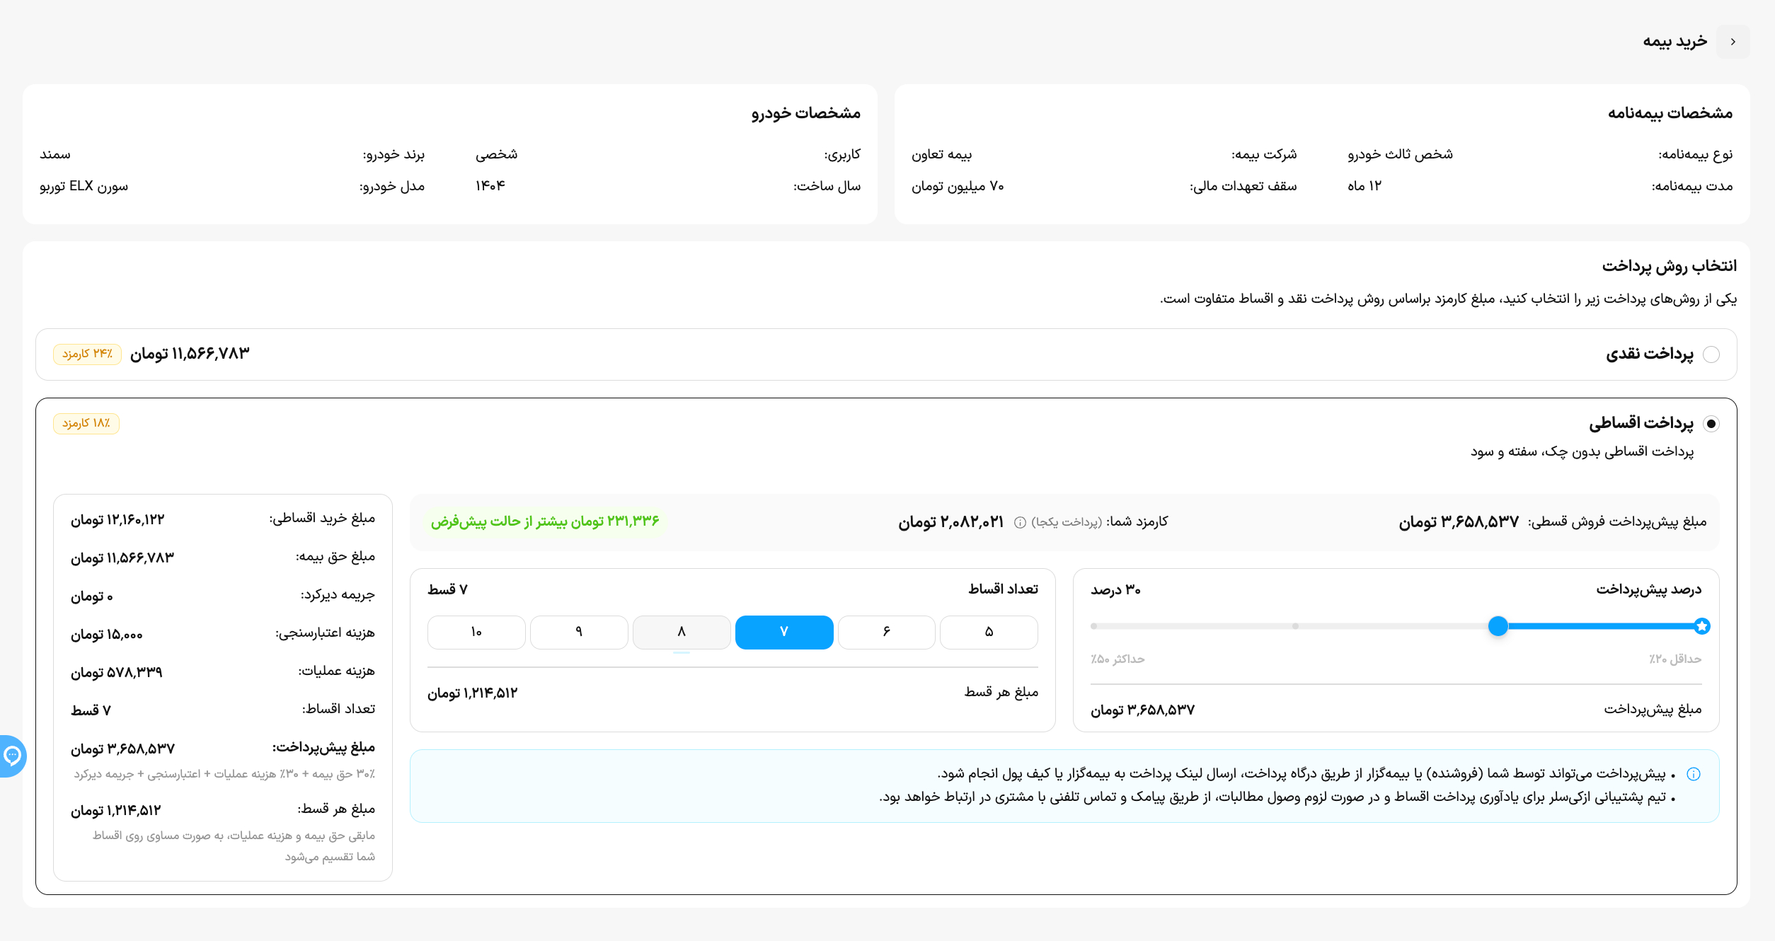Click مبلغ هر قسط ۱,۲۱۴,۵۱۲ in installments card
The image size is (1775, 941).
click(x=473, y=693)
